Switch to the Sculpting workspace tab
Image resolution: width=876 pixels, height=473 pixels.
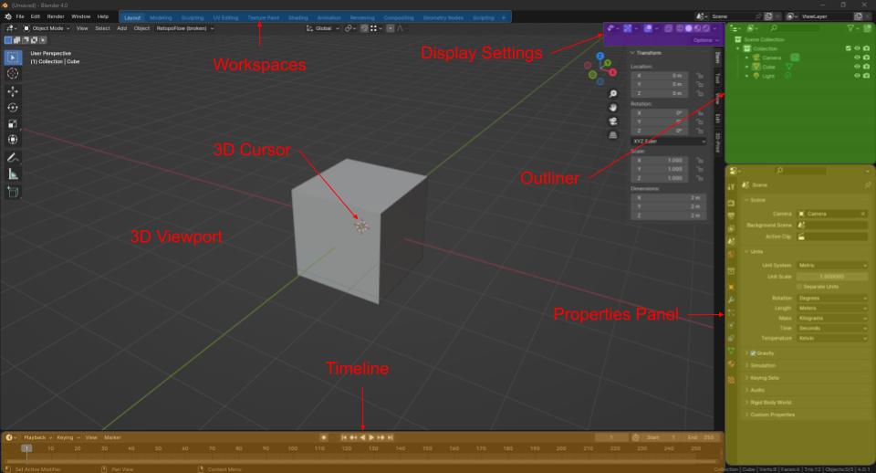click(193, 17)
